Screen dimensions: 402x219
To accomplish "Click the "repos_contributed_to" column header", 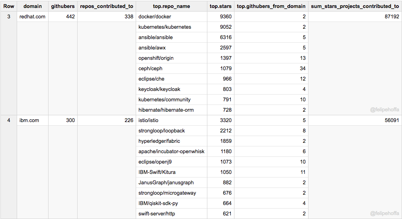I will [106, 6].
